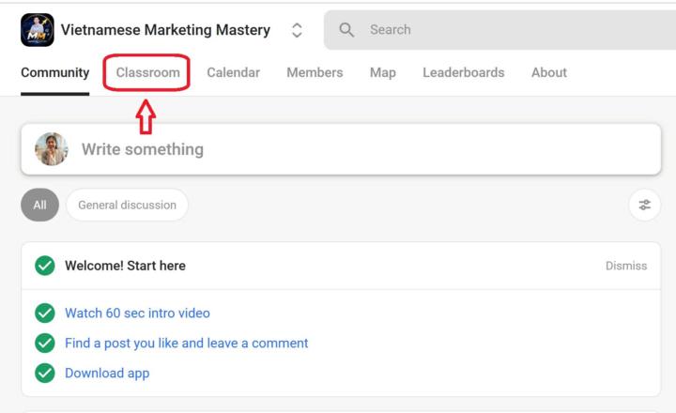Go to the Members tab
The width and height of the screenshot is (676, 413).
pyautogui.click(x=315, y=72)
